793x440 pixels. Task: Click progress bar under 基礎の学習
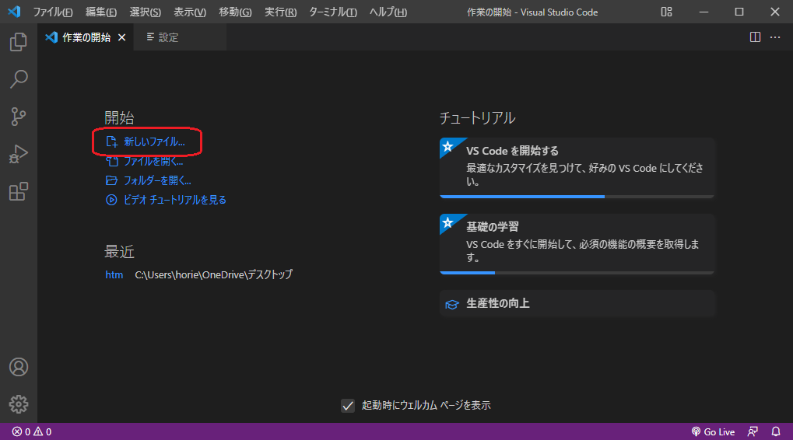577,273
